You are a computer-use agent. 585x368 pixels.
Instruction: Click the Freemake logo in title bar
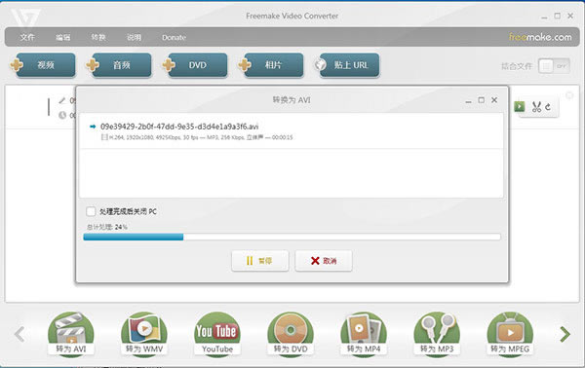pyautogui.click(x=25, y=18)
